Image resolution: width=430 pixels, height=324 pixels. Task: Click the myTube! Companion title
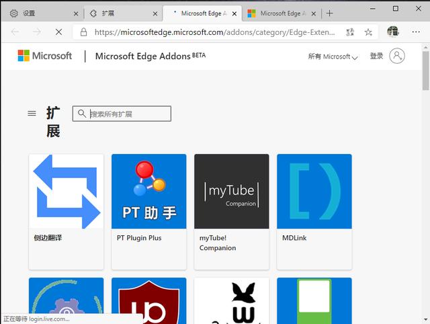click(218, 243)
